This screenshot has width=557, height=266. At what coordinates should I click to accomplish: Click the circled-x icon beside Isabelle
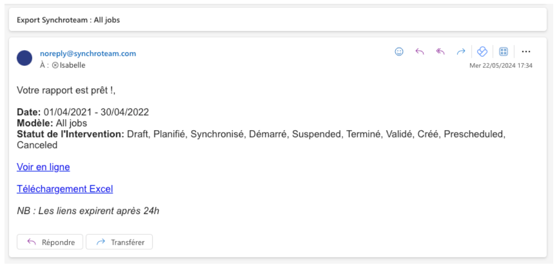tap(55, 66)
